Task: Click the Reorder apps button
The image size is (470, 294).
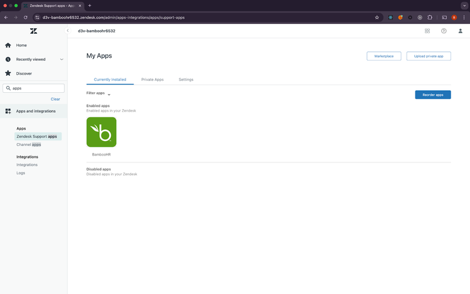Action: [433, 95]
